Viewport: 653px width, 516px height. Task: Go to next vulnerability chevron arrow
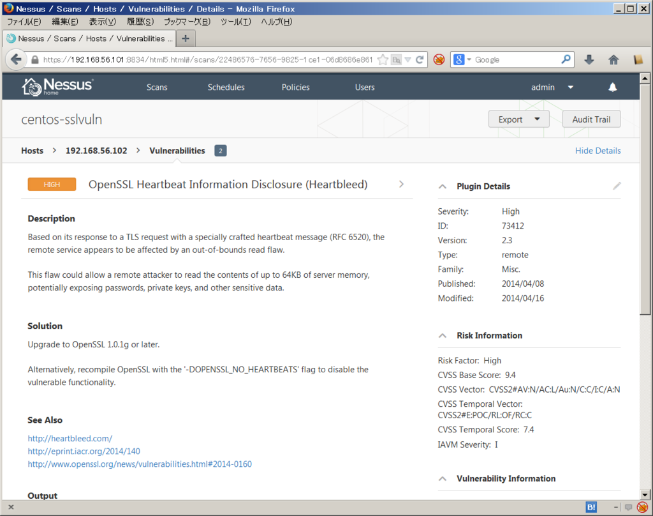(401, 184)
